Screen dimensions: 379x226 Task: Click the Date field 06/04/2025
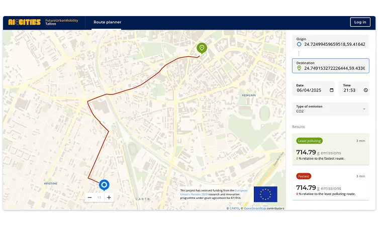point(314,88)
